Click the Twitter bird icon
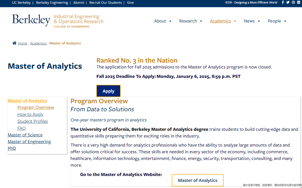302x188 pixels. click(x=288, y=2)
